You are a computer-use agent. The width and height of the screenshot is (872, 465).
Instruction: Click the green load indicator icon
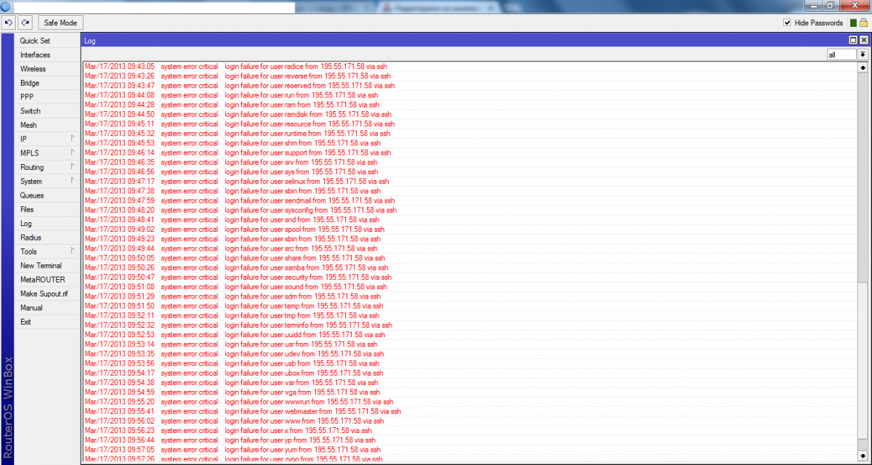[852, 23]
